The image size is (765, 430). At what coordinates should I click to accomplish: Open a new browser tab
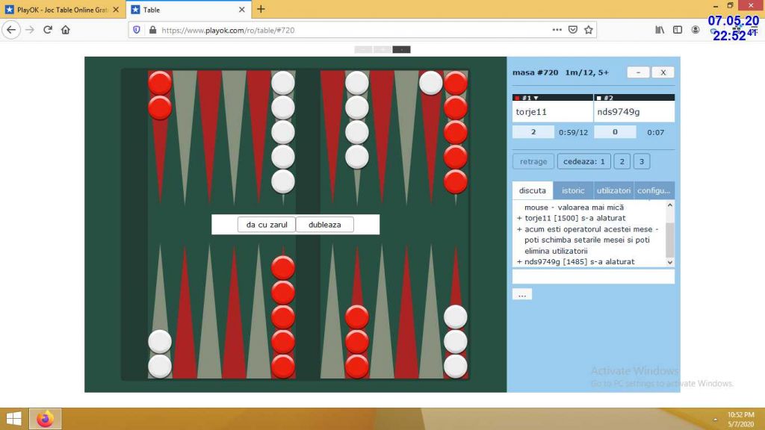261,9
